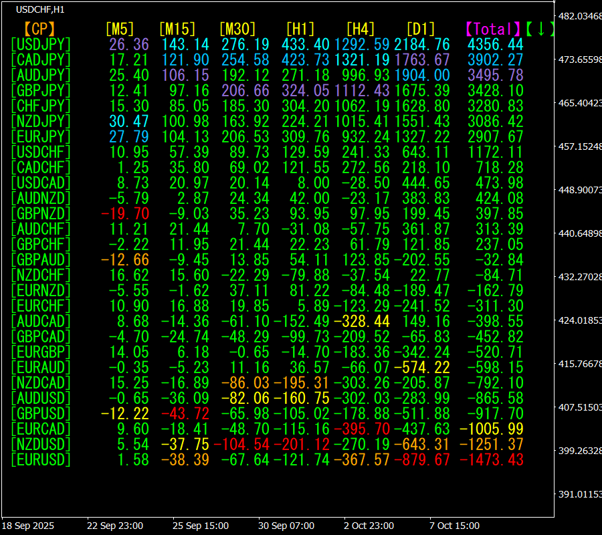Open the [AUDNZD] currency pair label
Image resolution: width=602 pixels, height=535 pixels.
(41, 198)
